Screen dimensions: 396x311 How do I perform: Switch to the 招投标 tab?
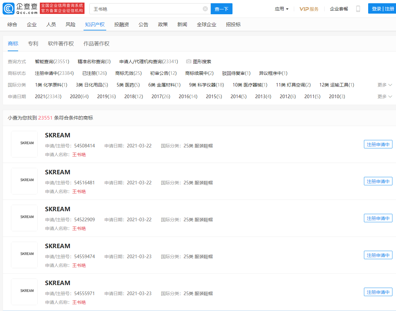tap(233, 25)
